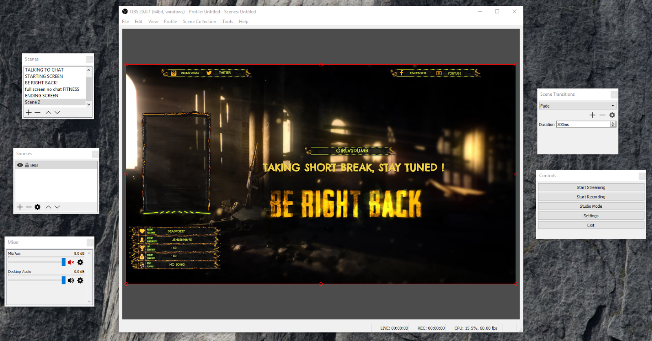The height and width of the screenshot is (341, 652).
Task: Open Desktop Audio settings gear
Action: click(80, 280)
